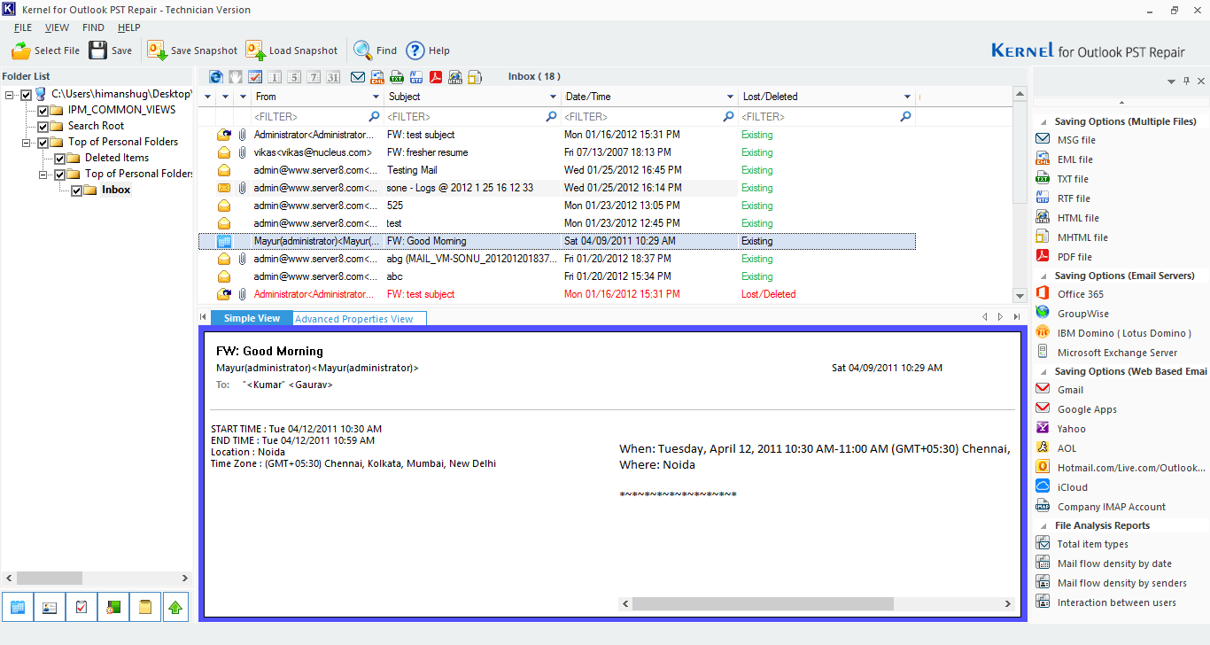Open the VIEW menu
This screenshot has width=1210, height=645.
57,27
